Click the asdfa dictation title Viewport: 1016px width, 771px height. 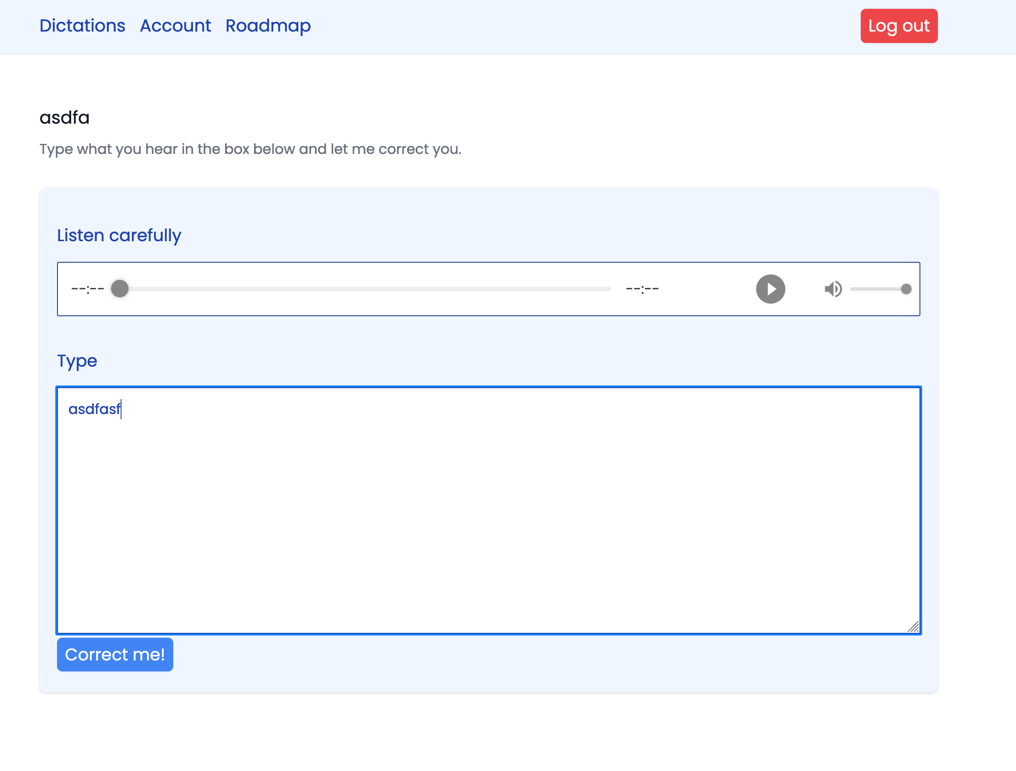[x=64, y=118]
